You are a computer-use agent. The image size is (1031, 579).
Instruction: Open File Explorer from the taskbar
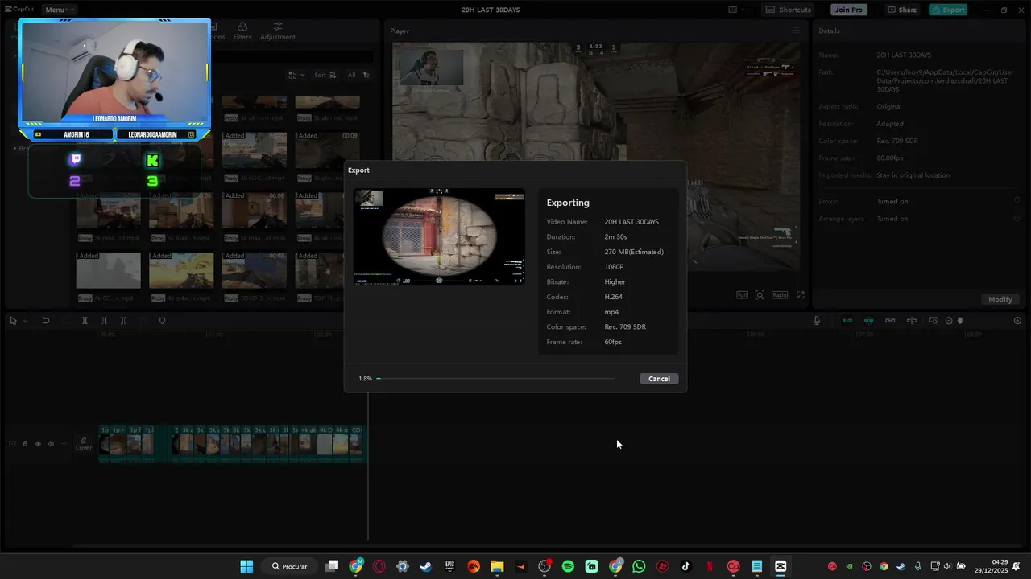[x=497, y=566]
